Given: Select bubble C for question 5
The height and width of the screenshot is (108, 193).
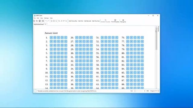Looking at the screenshot, I should (x=59, y=53).
